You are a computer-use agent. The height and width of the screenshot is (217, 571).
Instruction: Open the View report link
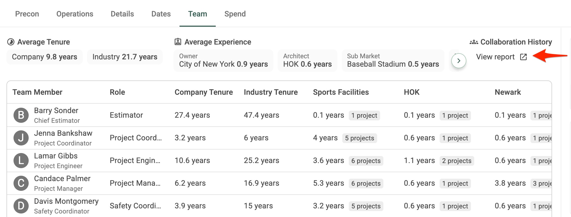[502, 57]
